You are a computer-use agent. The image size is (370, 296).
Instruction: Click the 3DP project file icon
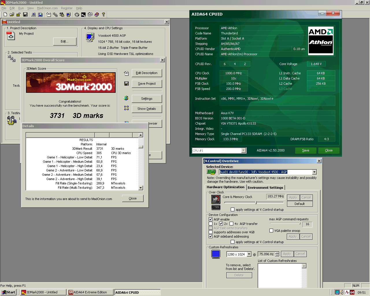click(10, 36)
